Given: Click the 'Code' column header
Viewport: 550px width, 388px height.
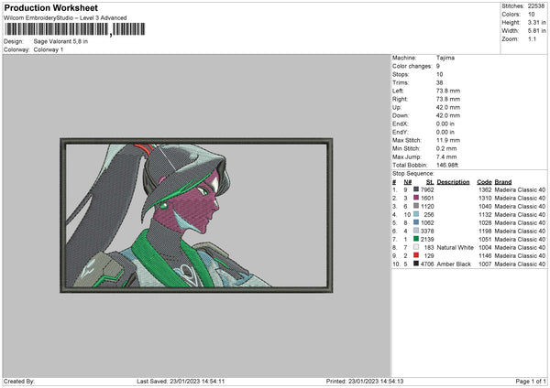Looking at the screenshot, I should (x=484, y=182).
